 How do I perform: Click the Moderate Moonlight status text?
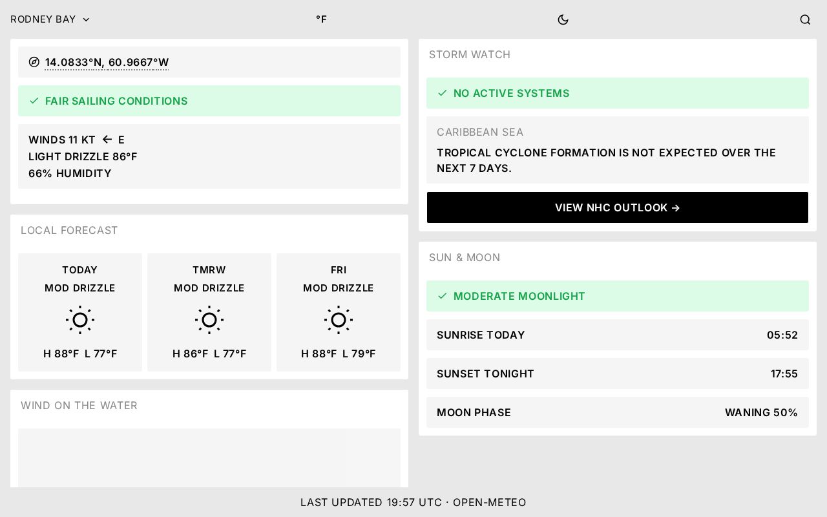click(519, 296)
